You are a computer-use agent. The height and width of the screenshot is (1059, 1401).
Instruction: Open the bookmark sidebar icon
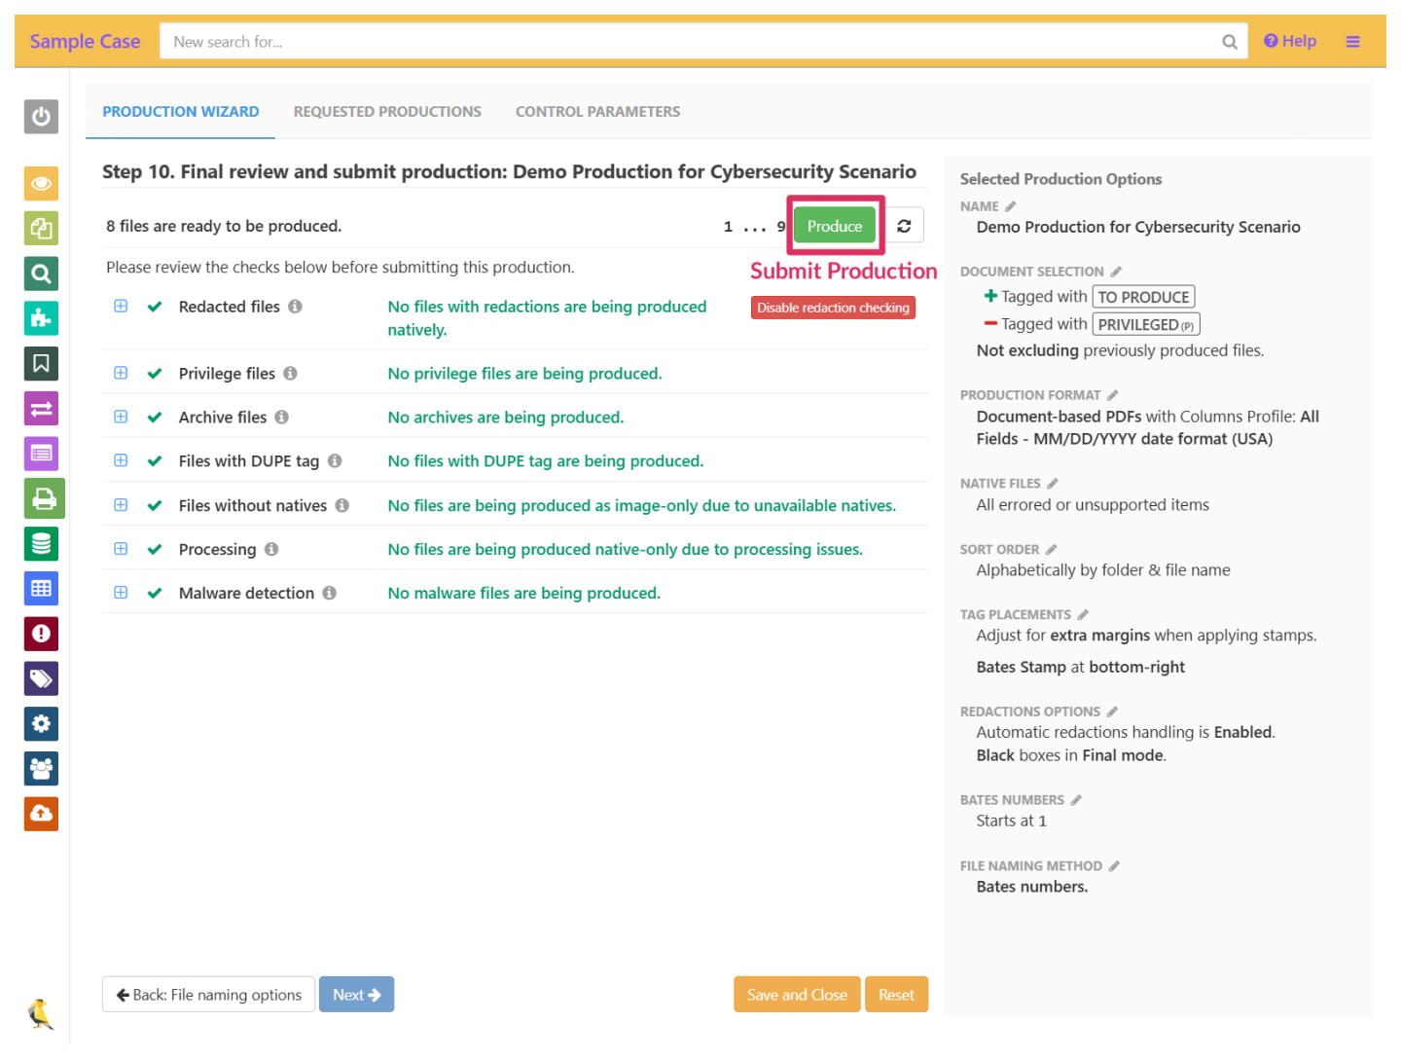(41, 363)
